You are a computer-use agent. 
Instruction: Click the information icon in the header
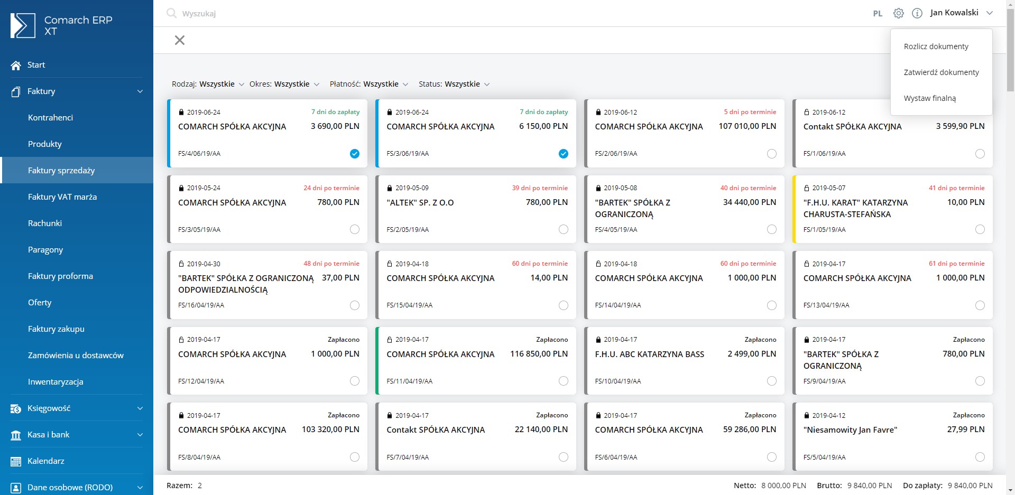click(917, 13)
